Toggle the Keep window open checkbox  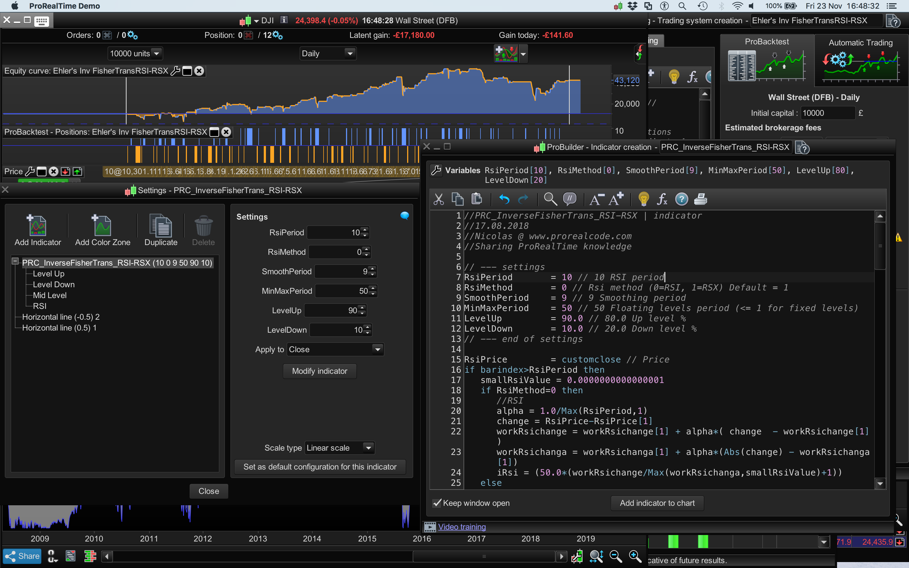[x=437, y=503]
